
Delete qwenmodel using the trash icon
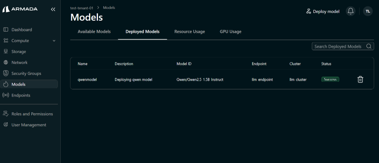360,79
